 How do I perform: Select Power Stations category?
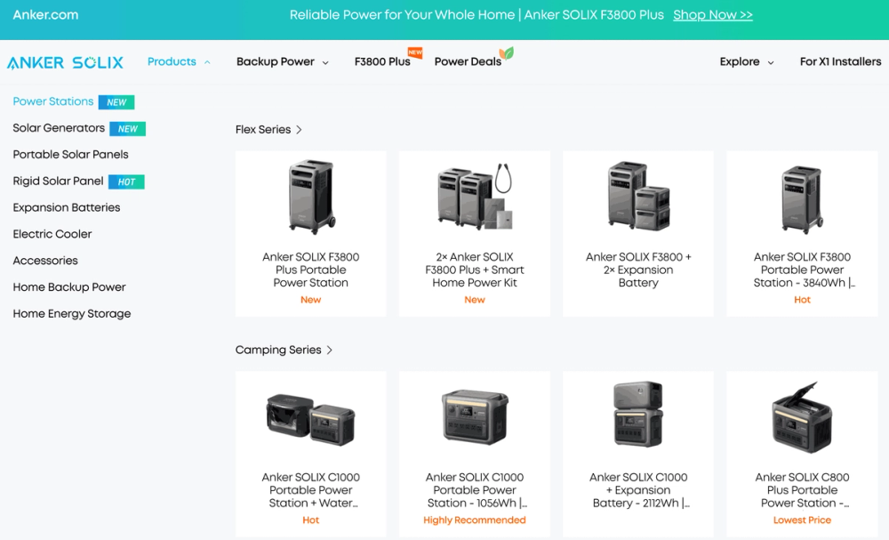tap(53, 101)
